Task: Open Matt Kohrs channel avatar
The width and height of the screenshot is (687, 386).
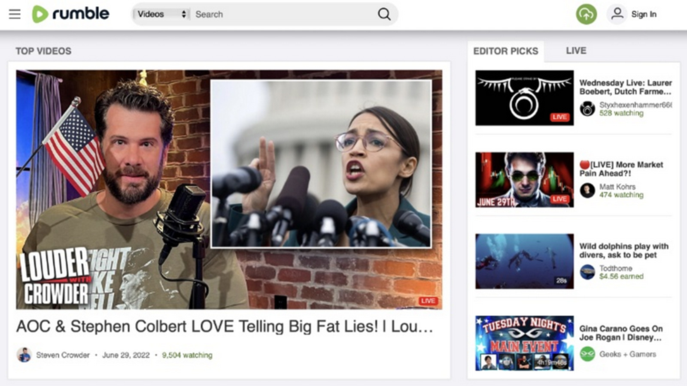Action: tap(587, 190)
